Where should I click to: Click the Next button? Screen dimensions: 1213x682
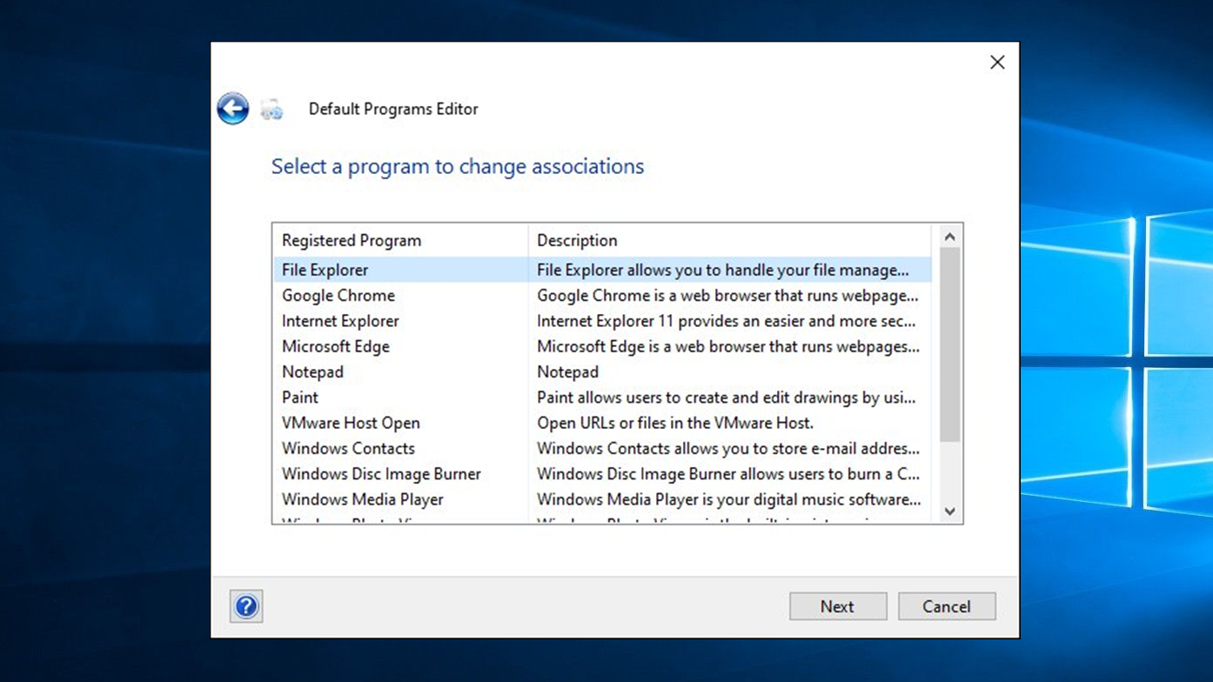pyautogui.click(x=838, y=606)
